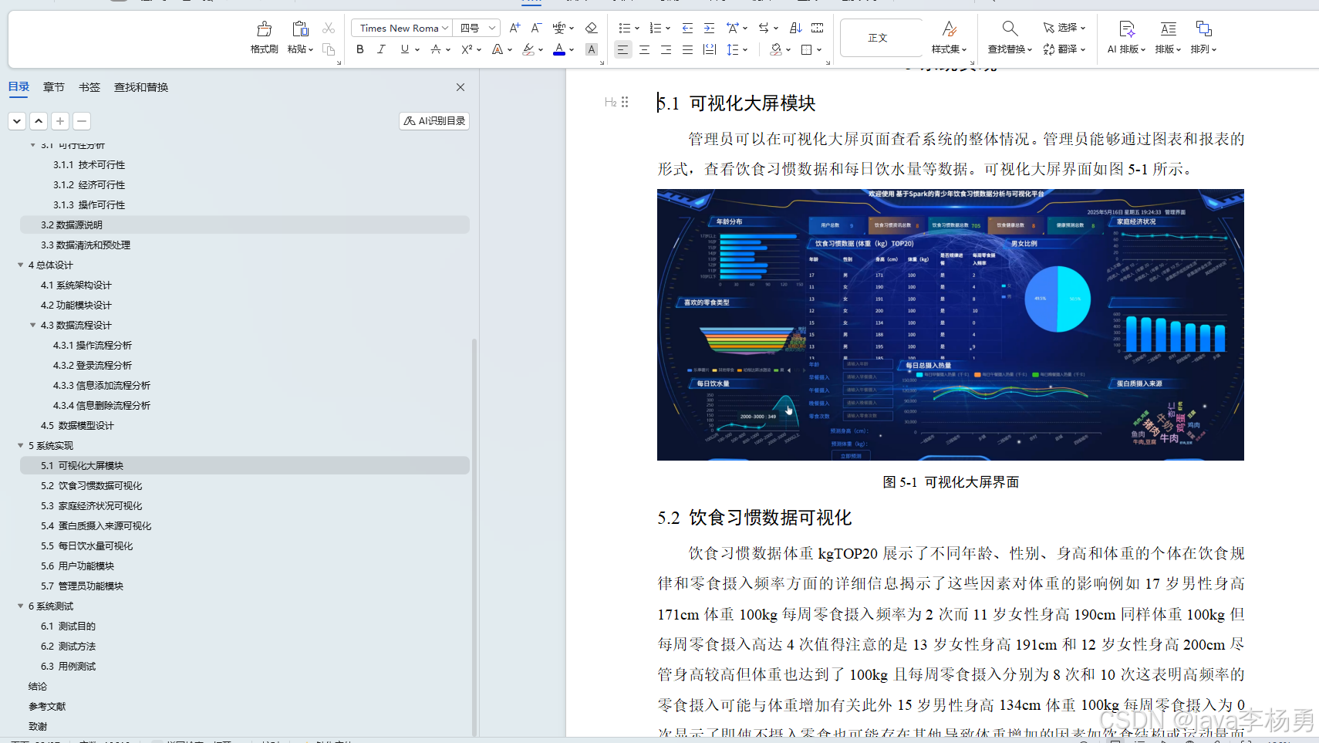The height and width of the screenshot is (743, 1319).
Task: Select the Format Painter brush icon
Action: click(x=264, y=29)
